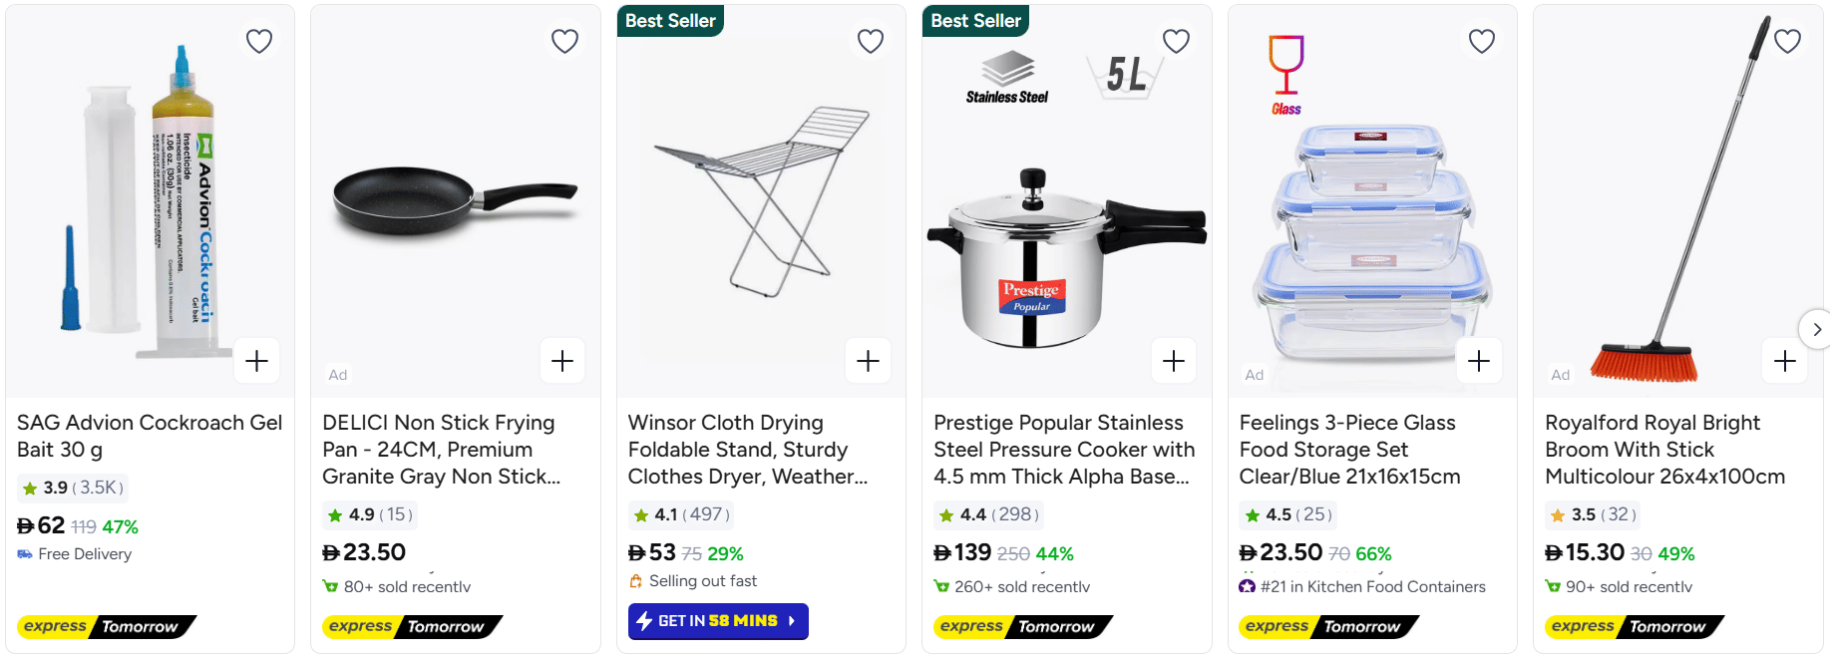1830x660 pixels.
Task: Open the 3.9 rating badge for cockroach gel
Action: [73, 488]
